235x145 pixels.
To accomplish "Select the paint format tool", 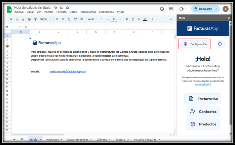I will pos(35,19).
